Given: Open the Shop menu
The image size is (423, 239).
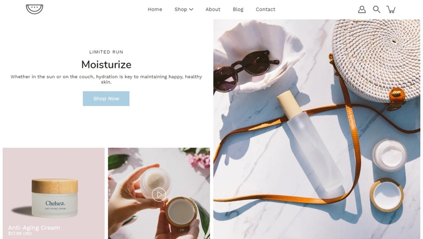Looking at the screenshot, I should 181,9.
